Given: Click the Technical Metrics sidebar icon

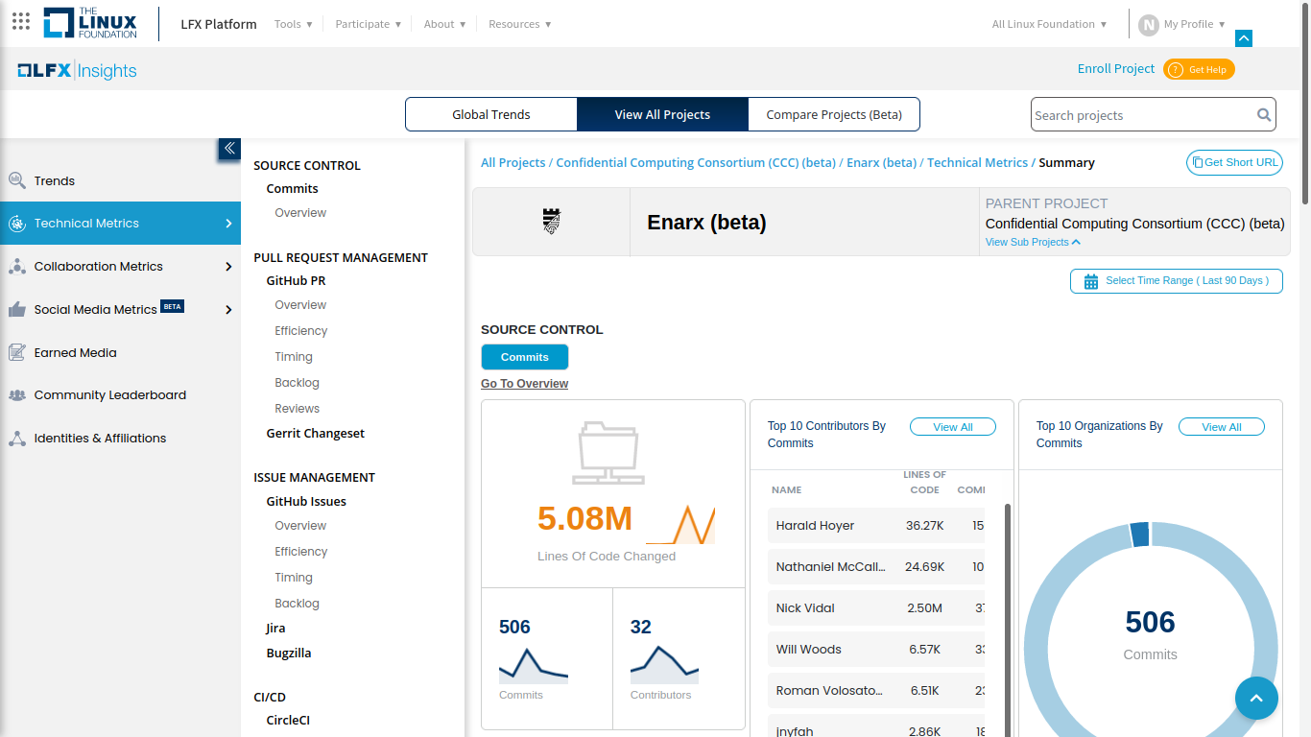Looking at the screenshot, I should click(x=16, y=224).
